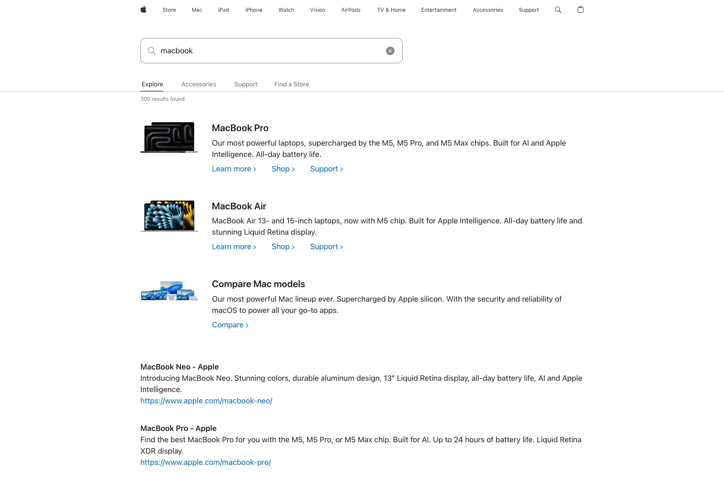Click Learn more under MacBook Pro
This screenshot has width=724, height=478.
234,169
